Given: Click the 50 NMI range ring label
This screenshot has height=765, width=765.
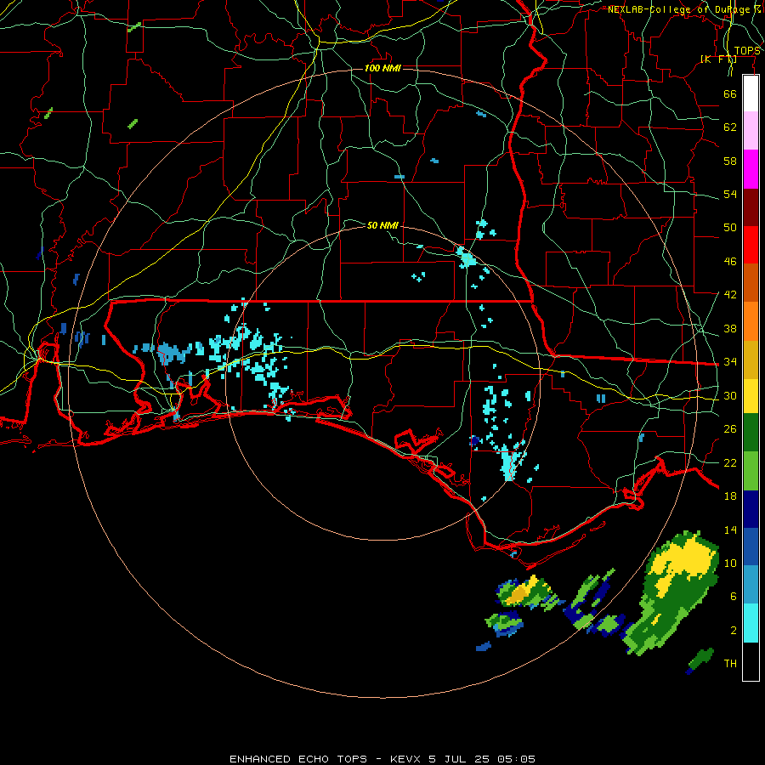Looking at the screenshot, I should click(382, 225).
